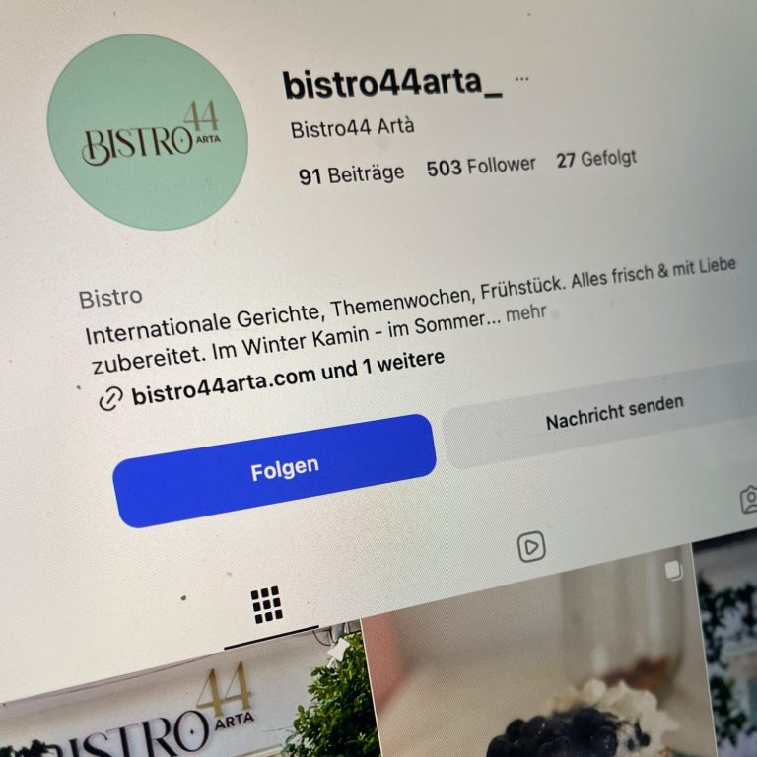Viewport: 757px width, 757px height.
Task: Click the chain link icon before website
Action: 110,399
